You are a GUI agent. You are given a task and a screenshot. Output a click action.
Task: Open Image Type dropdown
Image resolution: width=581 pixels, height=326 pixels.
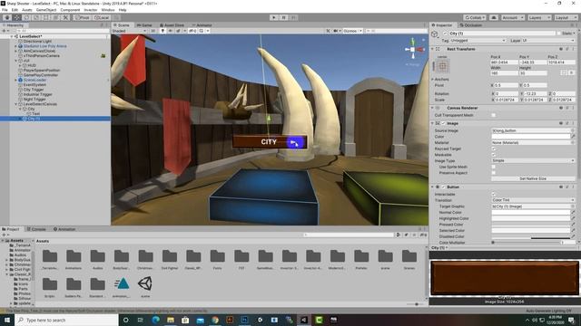click(533, 161)
